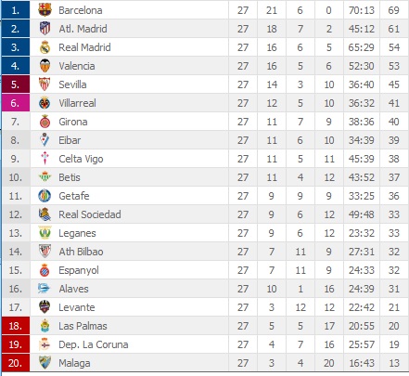This screenshot has width=409, height=376.
Task: Click the blue position 1 rank box
Action: tap(16, 10)
